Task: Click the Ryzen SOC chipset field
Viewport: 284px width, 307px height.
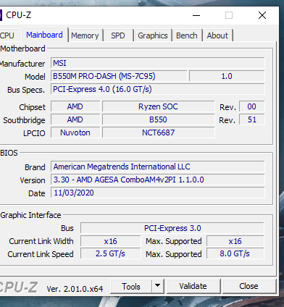Action: [x=158, y=106]
